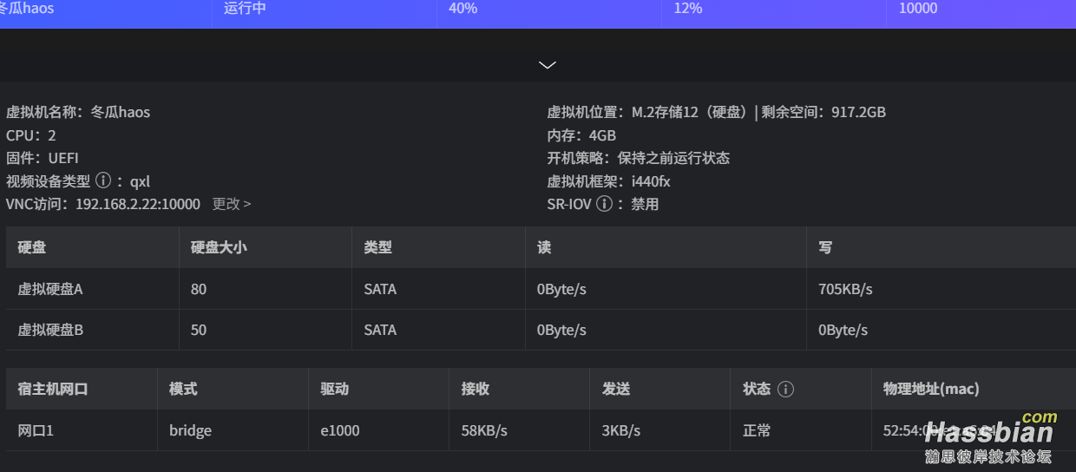Collapse details using the down chevron

[547, 65]
